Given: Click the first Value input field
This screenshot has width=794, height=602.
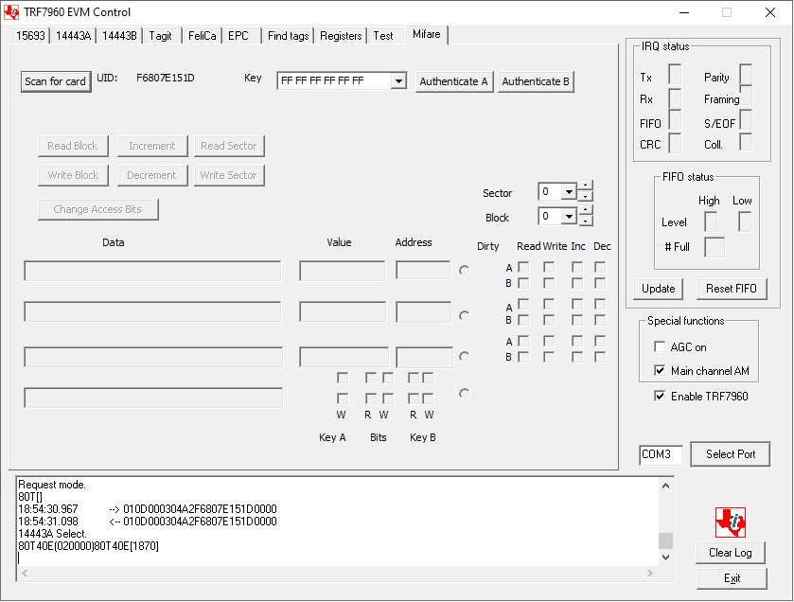Looking at the screenshot, I should 343,271.
